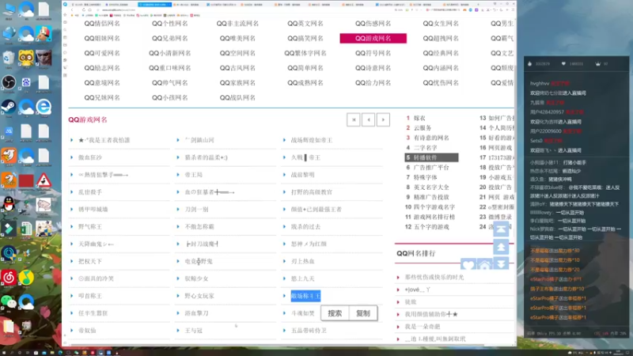Launch QQ penguin desktop icon
The image size is (633, 356).
[x=9, y=204]
